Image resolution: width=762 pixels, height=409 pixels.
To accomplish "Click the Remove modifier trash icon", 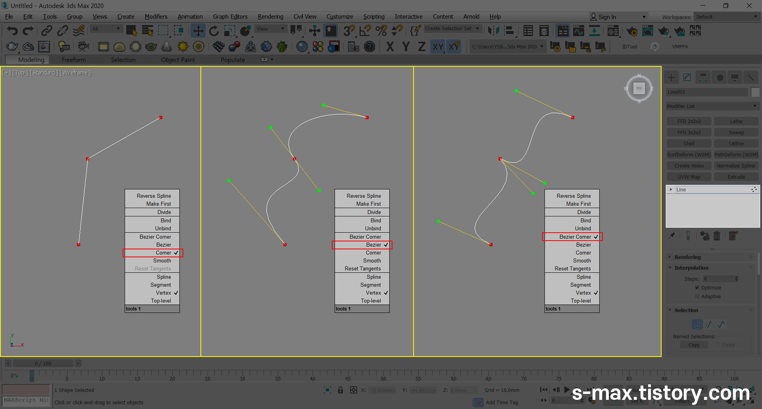I will pyautogui.click(x=717, y=236).
